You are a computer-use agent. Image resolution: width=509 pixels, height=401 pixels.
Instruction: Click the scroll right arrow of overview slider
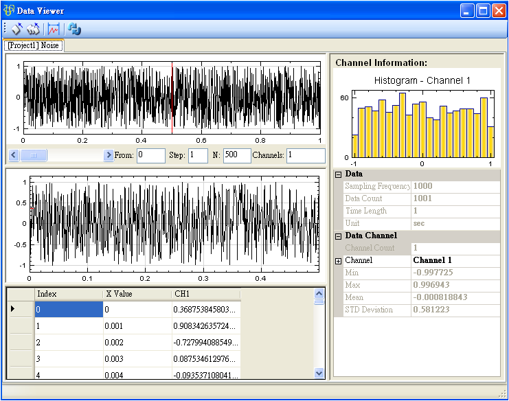click(109, 155)
